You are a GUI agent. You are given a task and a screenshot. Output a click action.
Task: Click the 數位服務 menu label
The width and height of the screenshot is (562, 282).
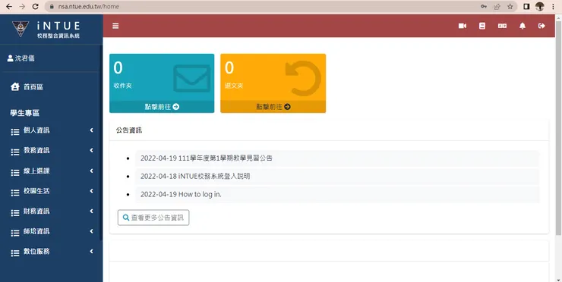coord(36,251)
